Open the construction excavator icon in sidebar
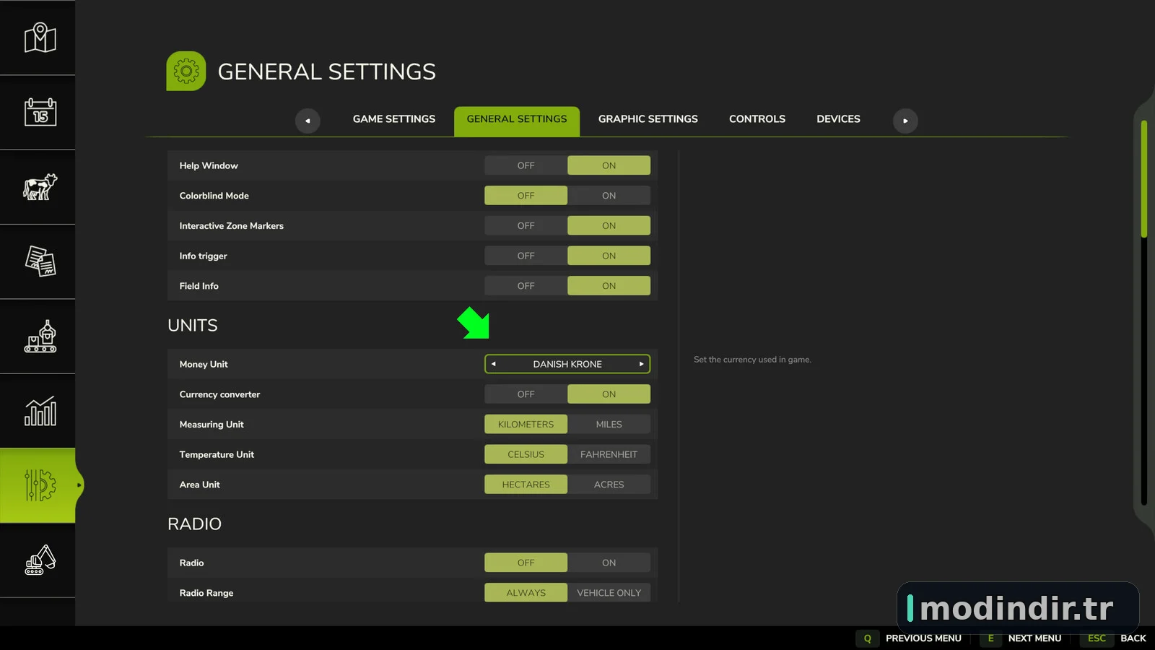The width and height of the screenshot is (1155, 650). coord(40,560)
